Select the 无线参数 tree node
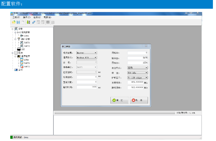216x141 pixels. (25, 32)
